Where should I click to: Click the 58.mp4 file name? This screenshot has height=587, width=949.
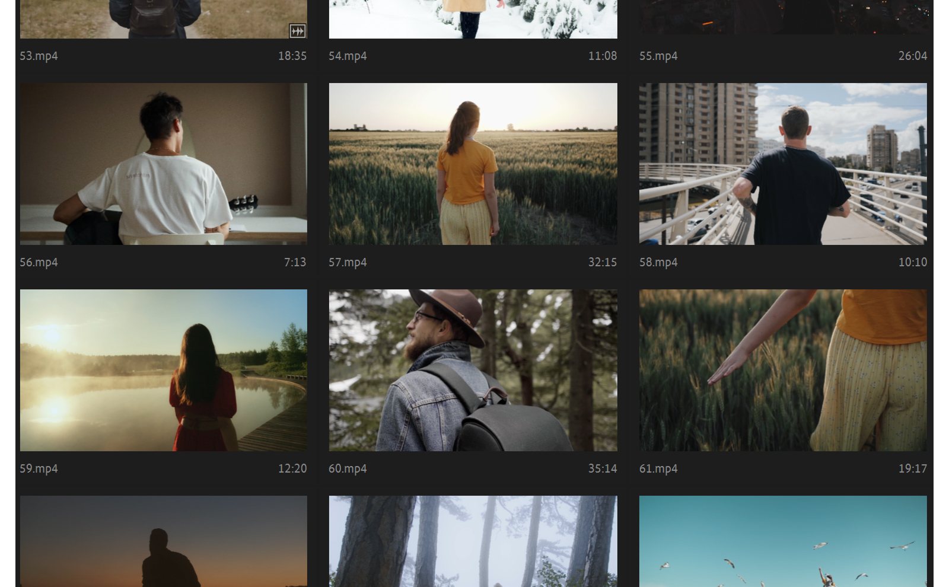point(658,262)
